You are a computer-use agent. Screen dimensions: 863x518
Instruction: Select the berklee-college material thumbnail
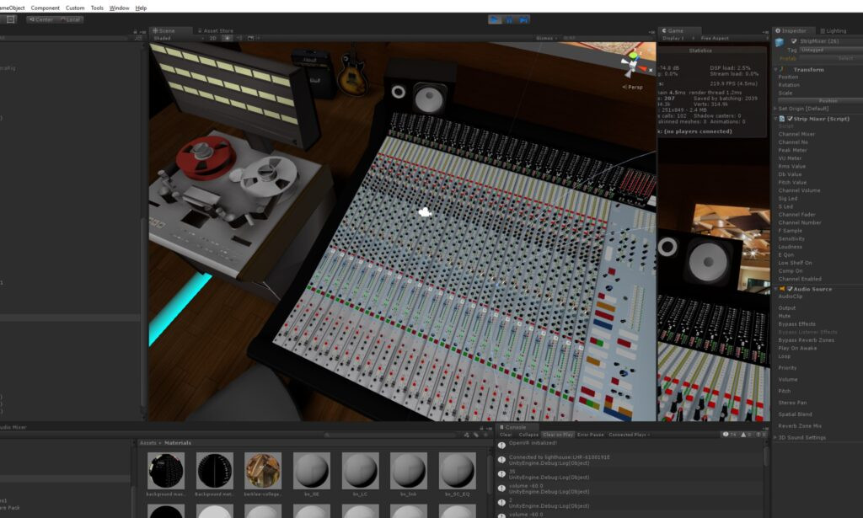pos(263,472)
